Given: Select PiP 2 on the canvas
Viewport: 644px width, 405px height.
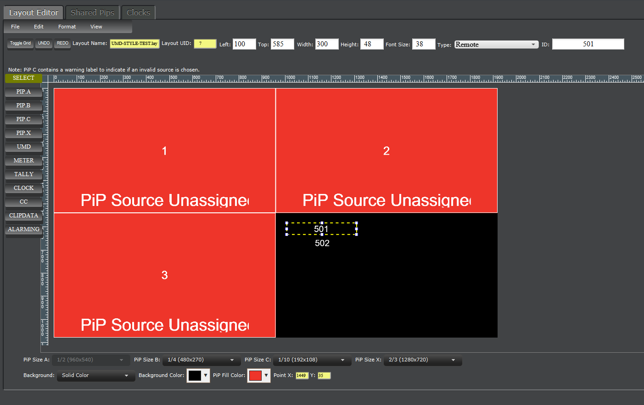Looking at the screenshot, I should coord(386,150).
